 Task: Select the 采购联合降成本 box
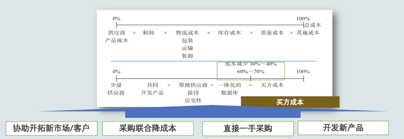click(x=148, y=128)
